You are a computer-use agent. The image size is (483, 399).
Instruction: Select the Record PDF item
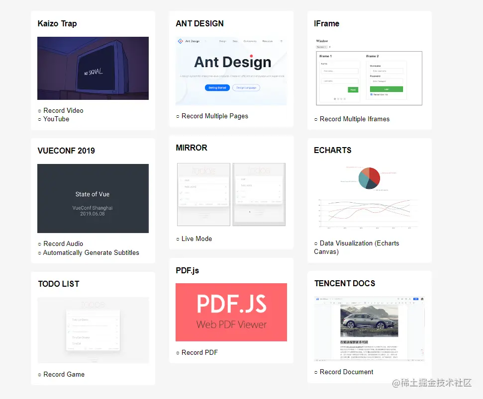[199, 353]
